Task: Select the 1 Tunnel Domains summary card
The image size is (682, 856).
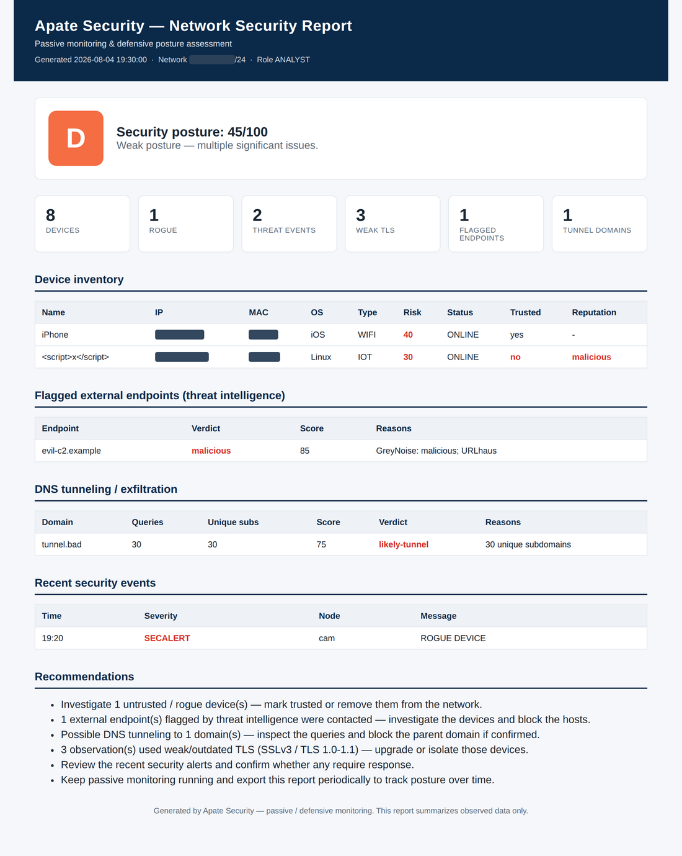Action: pos(600,224)
